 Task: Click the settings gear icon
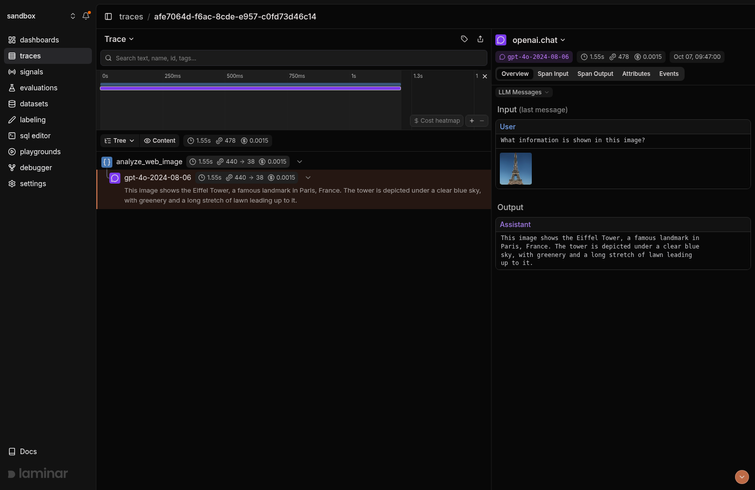tap(12, 184)
